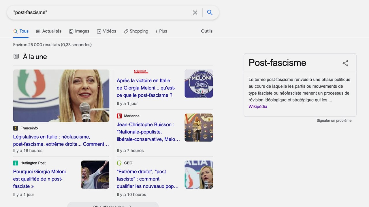Image resolution: width=369 pixels, height=207 pixels.
Task: Click inside the search box with "post-fascisme"
Action: [x=98, y=12]
